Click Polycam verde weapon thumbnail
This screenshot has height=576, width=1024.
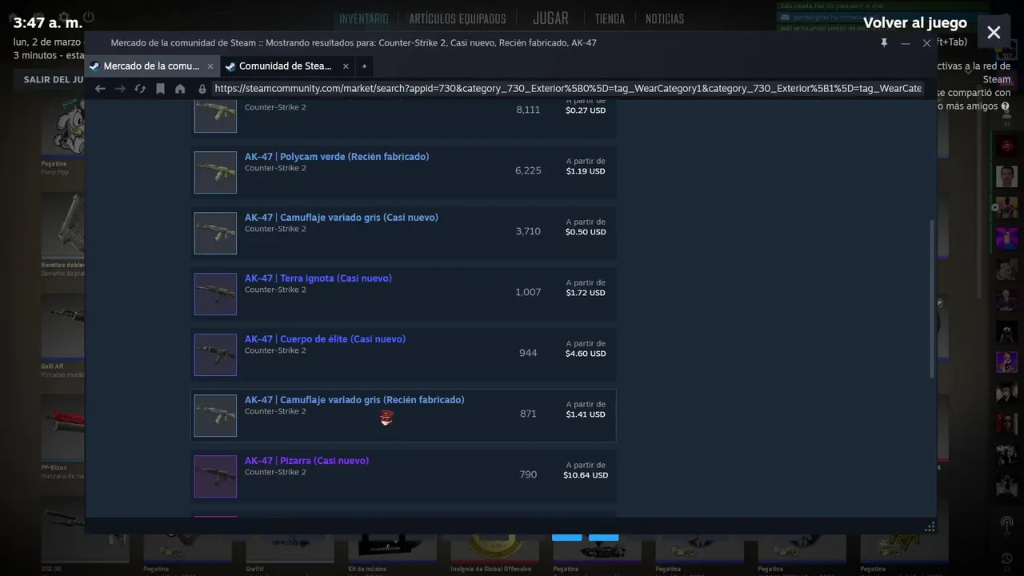tap(215, 172)
